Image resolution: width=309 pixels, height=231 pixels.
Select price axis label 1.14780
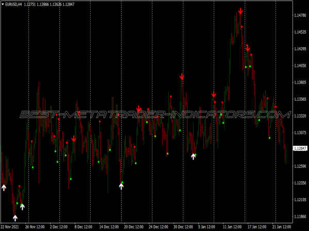click(300, 15)
